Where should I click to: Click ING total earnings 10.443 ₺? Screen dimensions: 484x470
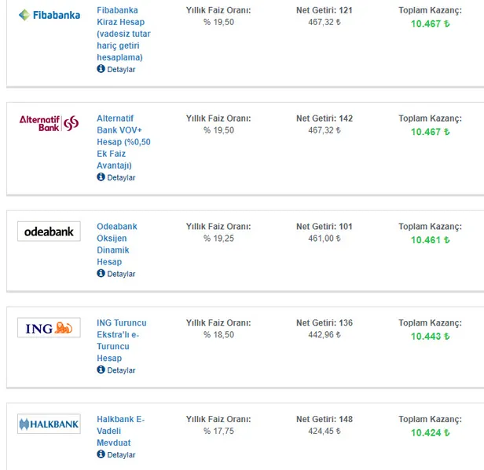point(430,337)
